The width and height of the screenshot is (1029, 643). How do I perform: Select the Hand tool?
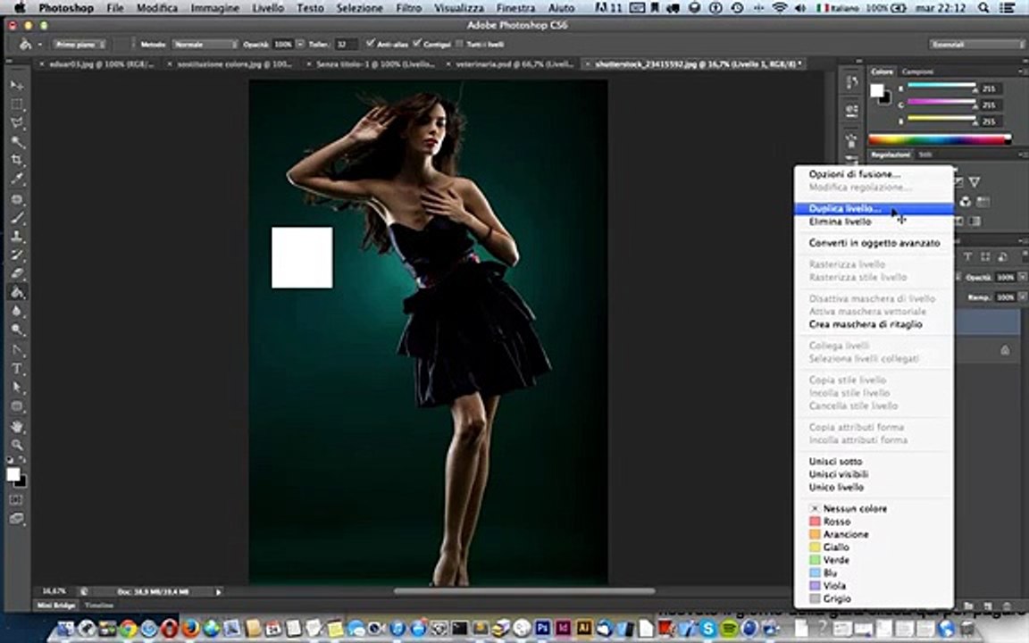(17, 427)
